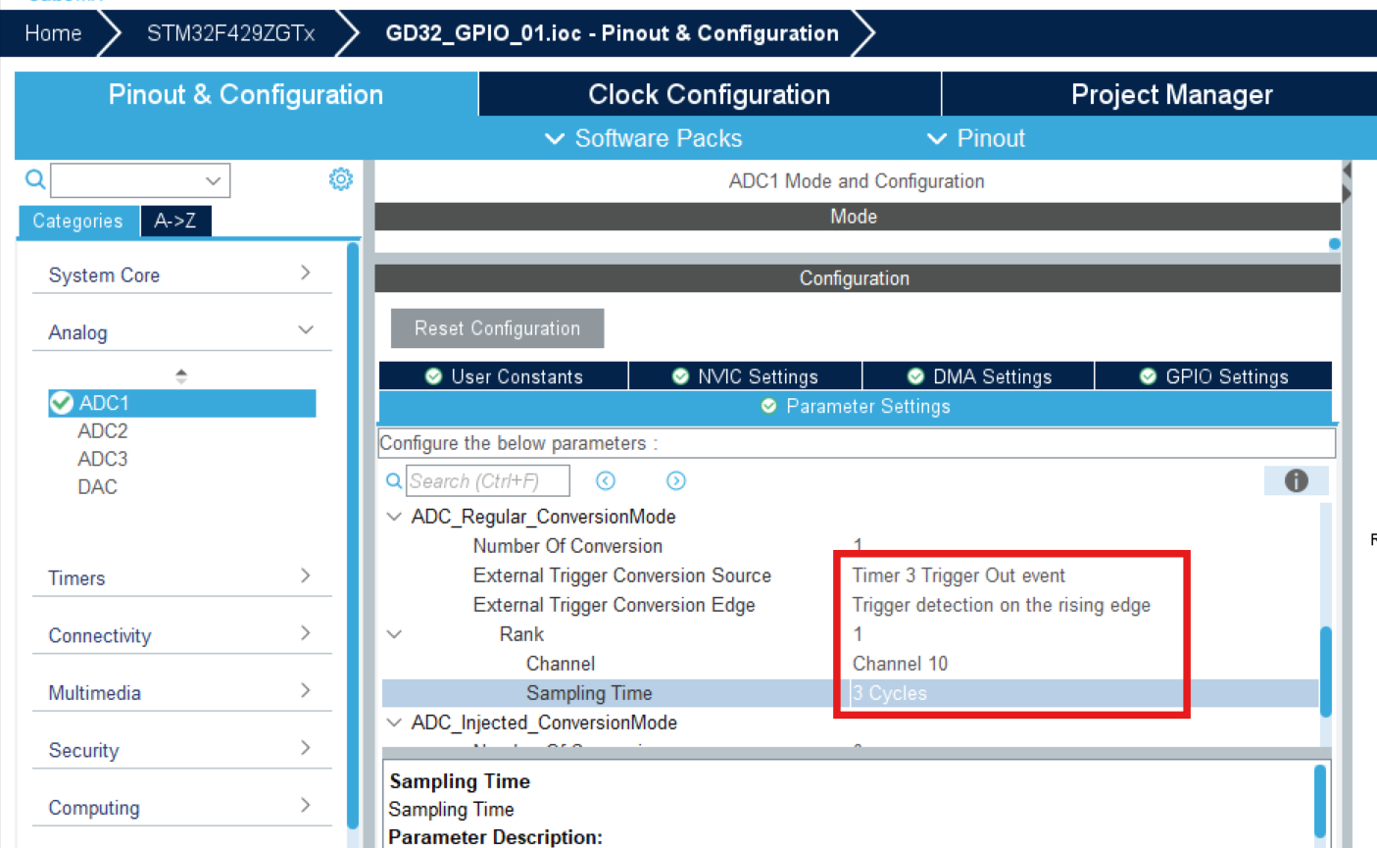
Task: Click the green check icon next to ADC1
Action: coord(62,403)
